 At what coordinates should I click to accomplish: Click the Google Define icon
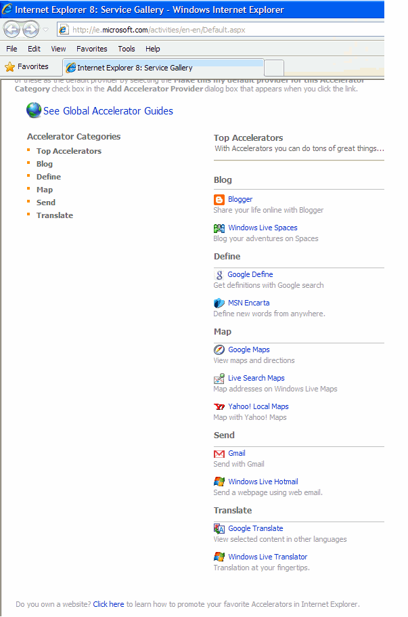(219, 275)
